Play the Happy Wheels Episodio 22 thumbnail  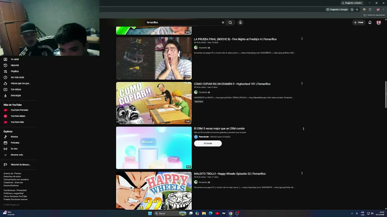(x=154, y=191)
